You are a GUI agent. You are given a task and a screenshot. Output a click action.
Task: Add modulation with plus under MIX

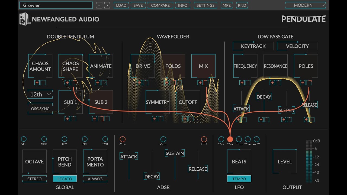[200, 83]
